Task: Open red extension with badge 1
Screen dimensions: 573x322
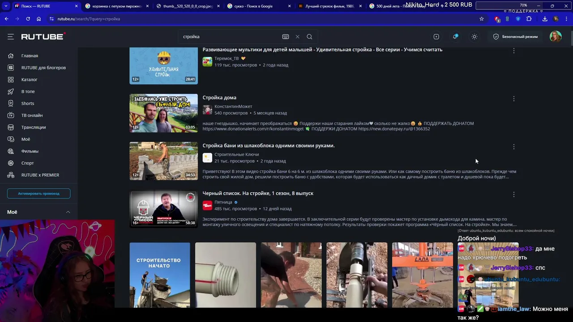Action: click(497, 19)
